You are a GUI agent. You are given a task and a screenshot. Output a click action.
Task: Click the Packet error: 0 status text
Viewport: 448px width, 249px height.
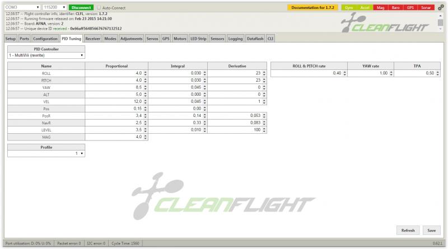pos(69,243)
